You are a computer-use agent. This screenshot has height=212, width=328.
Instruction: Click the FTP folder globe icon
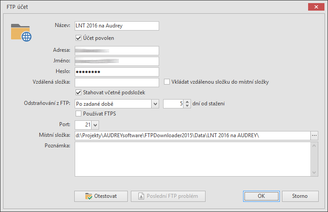coord(21,32)
